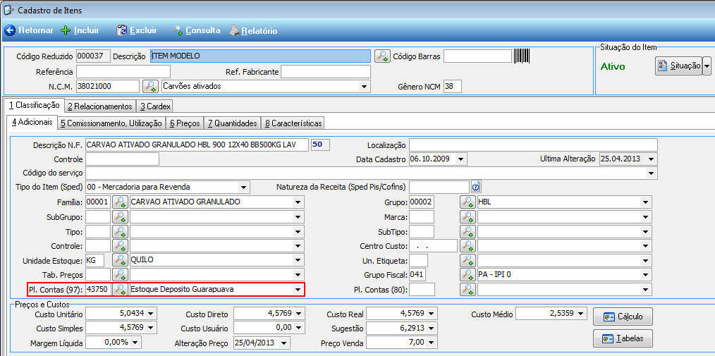Click the Código Reduzido field 000037
Viewport: 715px width, 356px height.
point(93,56)
